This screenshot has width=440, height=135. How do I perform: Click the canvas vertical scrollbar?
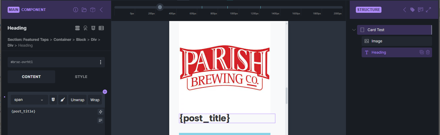pyautogui.click(x=286, y=96)
